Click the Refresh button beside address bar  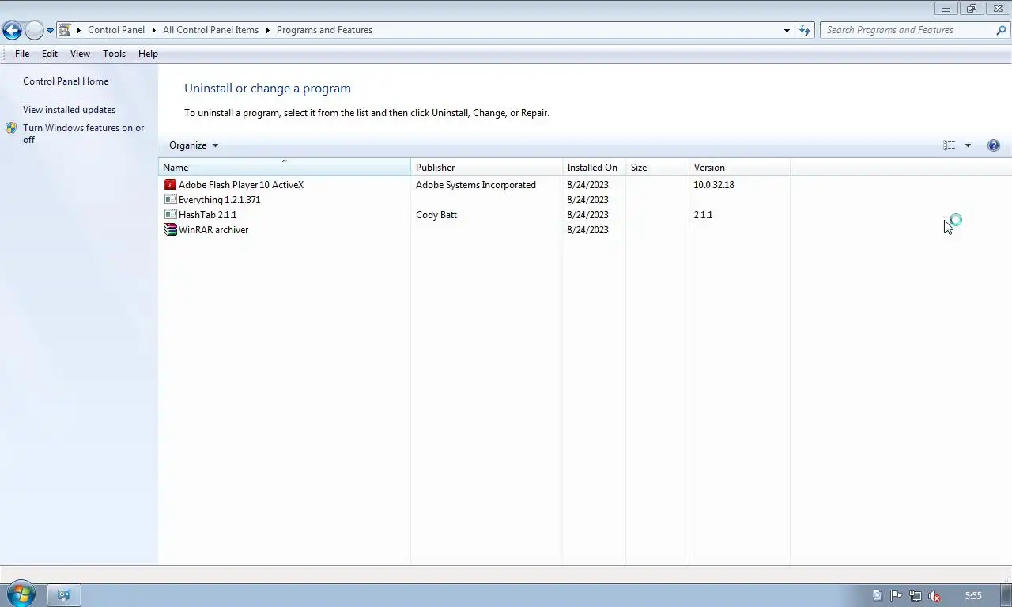pyautogui.click(x=805, y=30)
